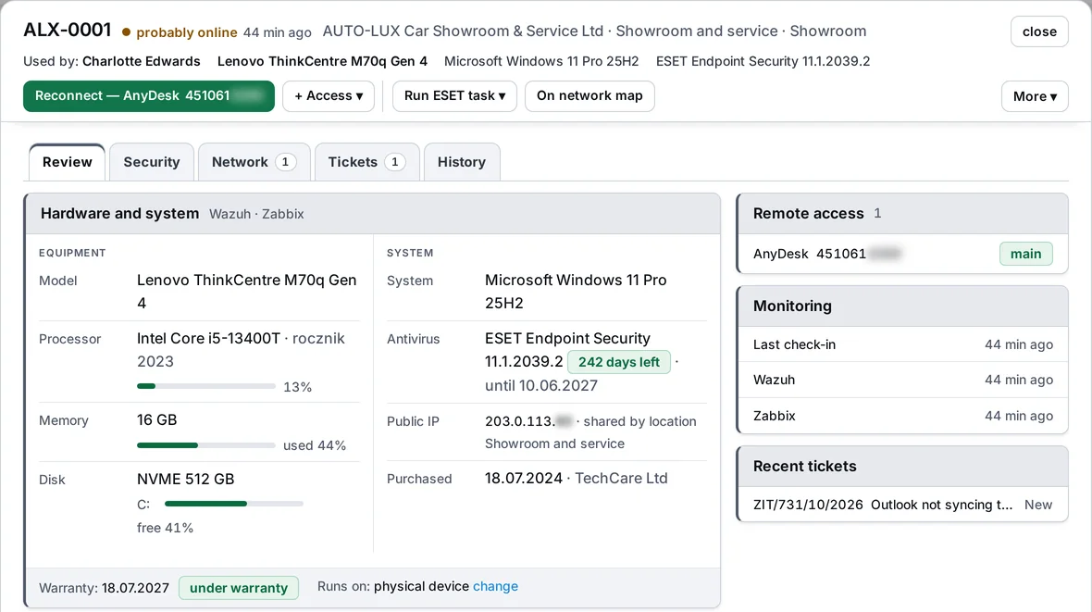This screenshot has height=612, width=1092.
Task: Click the NVME 512 GB disk value
Action: 186,479
